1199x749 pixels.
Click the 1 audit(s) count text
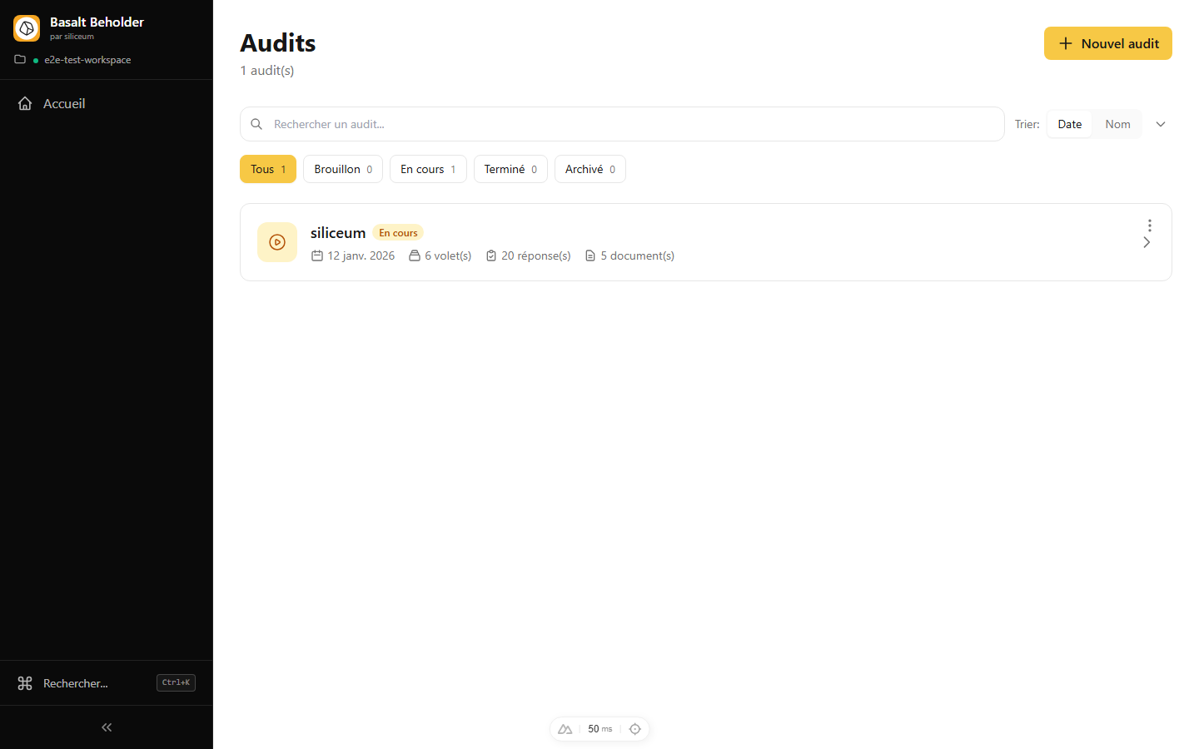coord(267,71)
